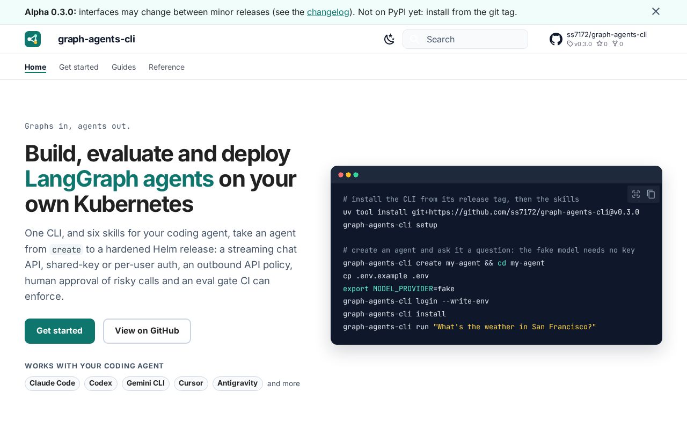
Task: Click the "Graphs in, agents out." tagline
Action: [78, 126]
